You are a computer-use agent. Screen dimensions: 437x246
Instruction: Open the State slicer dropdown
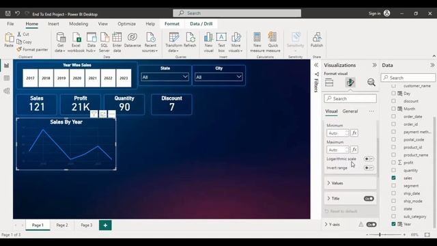pyautogui.click(x=165, y=77)
